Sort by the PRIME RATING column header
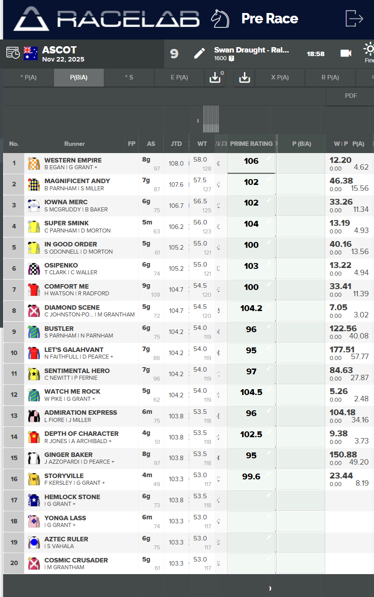Image resolution: width=374 pixels, height=597 pixels. (251, 144)
